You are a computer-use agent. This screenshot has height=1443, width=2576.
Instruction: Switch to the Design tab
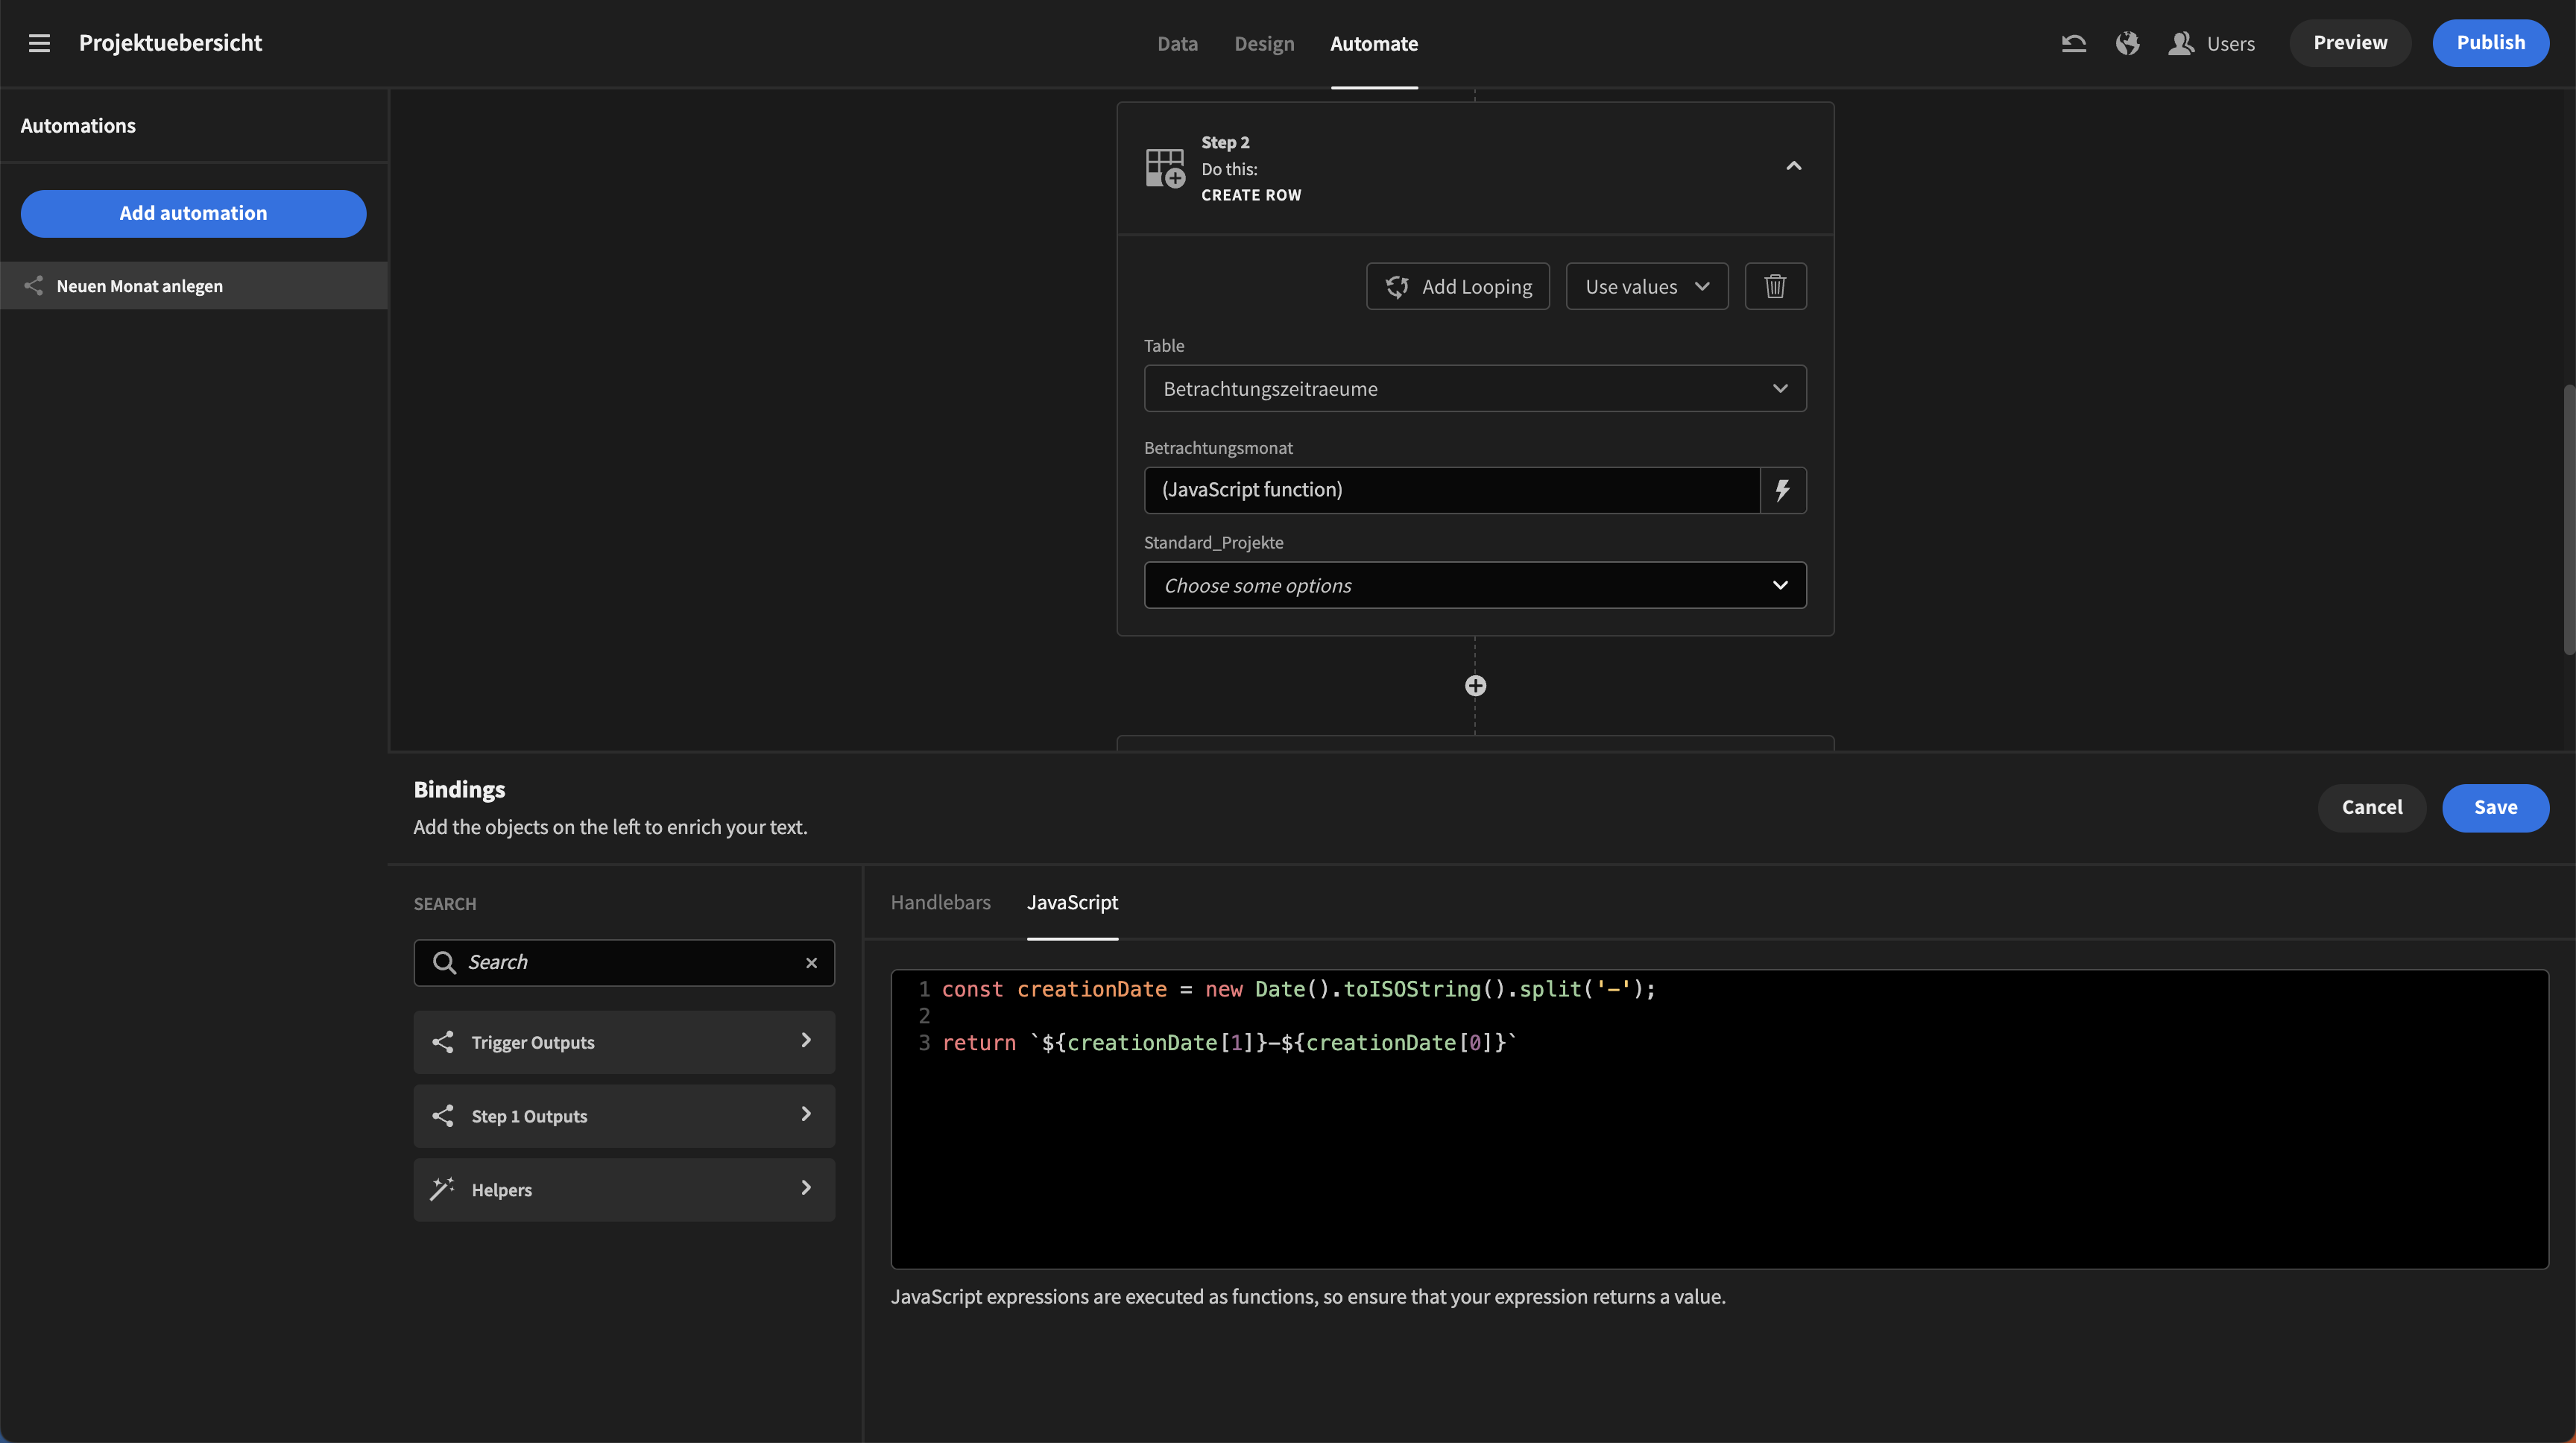(1264, 43)
